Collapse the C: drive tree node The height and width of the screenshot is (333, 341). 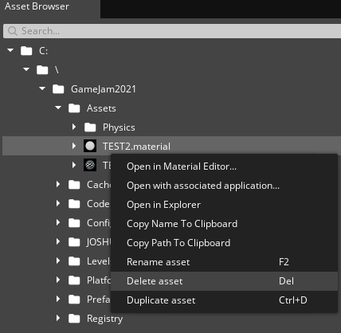pyautogui.click(x=10, y=50)
